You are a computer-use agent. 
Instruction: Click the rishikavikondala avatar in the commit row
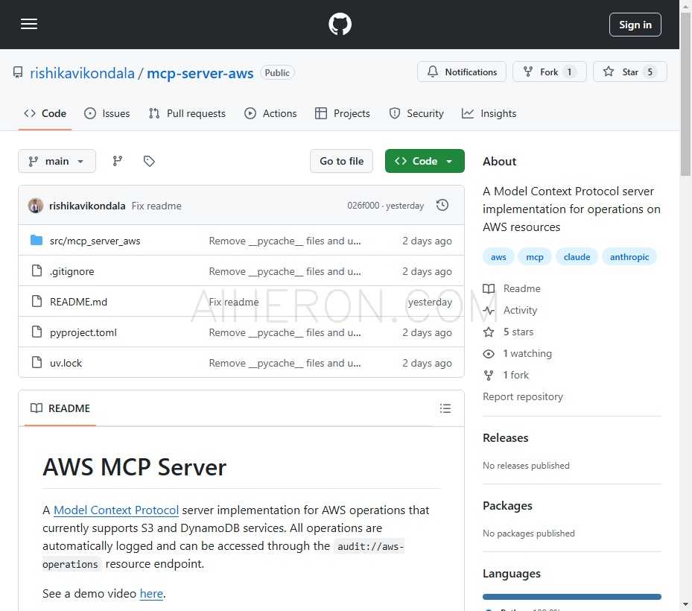point(36,206)
